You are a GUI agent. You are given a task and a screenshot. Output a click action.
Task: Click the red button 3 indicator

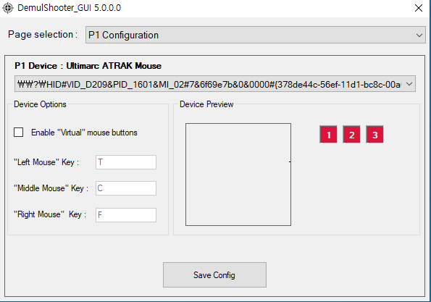[374, 135]
